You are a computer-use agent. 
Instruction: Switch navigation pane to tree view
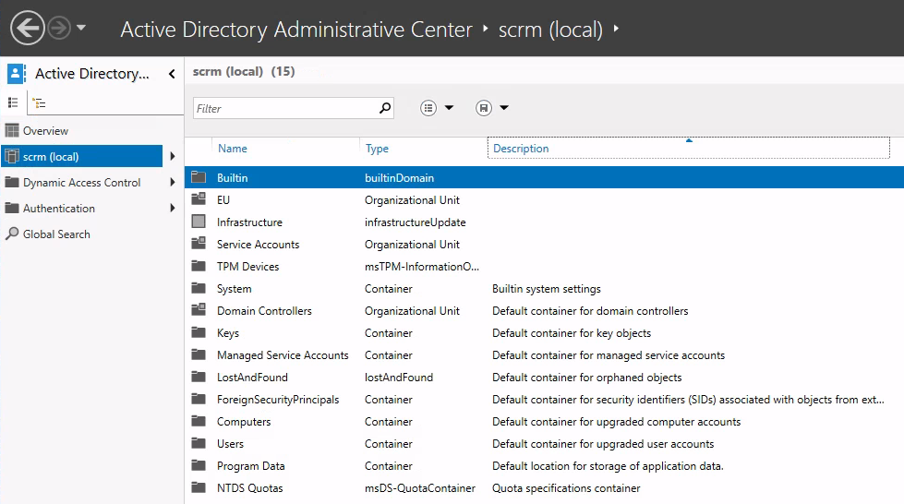39,103
